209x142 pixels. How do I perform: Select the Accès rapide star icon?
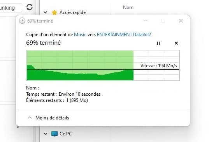54,12
